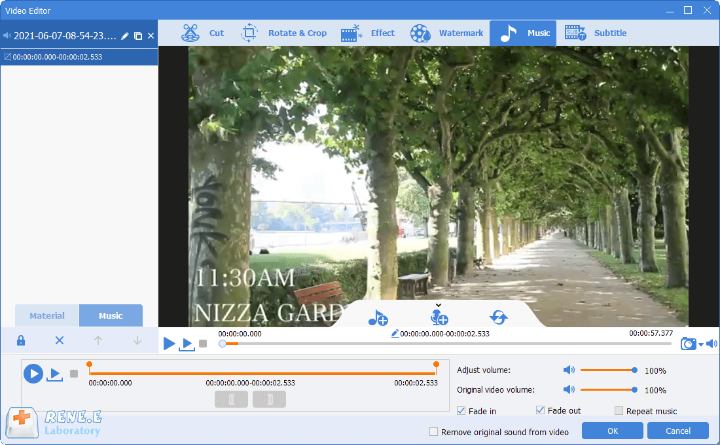Open the snapshot dropdown arrow
720x445 pixels.
click(700, 345)
